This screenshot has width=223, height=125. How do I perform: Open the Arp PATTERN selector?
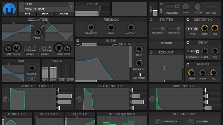(211, 6)
